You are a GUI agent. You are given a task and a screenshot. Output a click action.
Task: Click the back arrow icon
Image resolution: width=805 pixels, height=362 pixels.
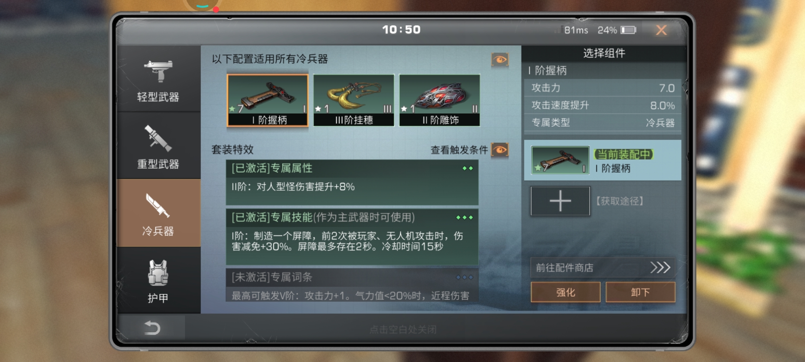point(152,328)
